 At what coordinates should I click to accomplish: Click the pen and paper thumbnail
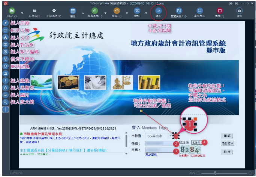tap(95, 82)
